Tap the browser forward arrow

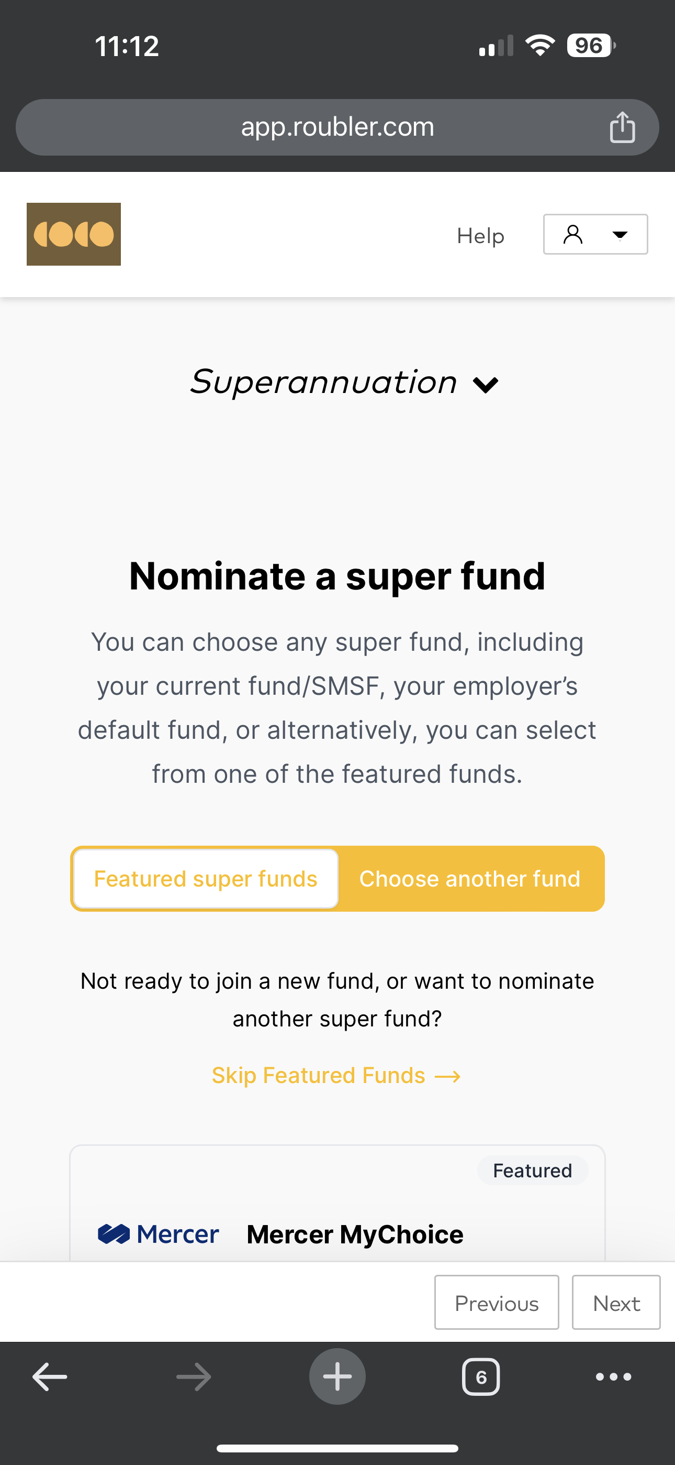tap(194, 1377)
